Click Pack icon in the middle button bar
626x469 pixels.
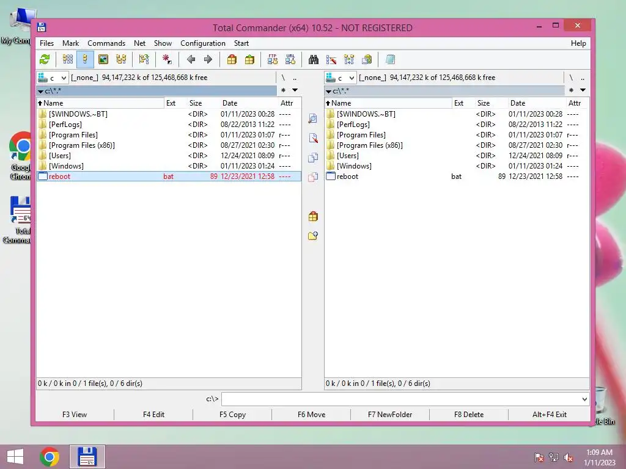point(313,217)
